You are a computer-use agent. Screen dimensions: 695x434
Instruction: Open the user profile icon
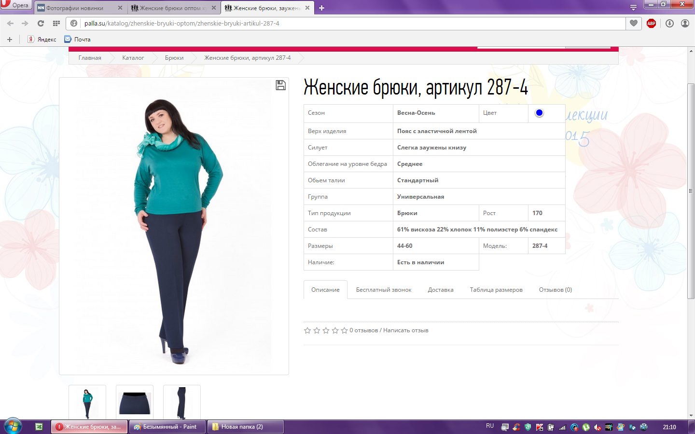click(x=685, y=23)
